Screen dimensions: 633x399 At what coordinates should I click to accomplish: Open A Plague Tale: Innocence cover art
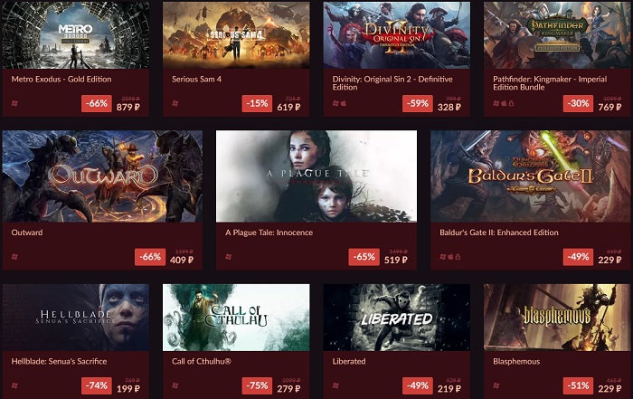[316, 176]
